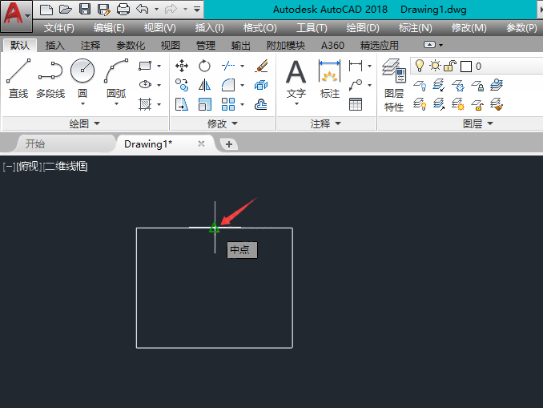543x408 pixels.
Task: Switch to the 参数化 ribbon tab
Action: coord(131,46)
